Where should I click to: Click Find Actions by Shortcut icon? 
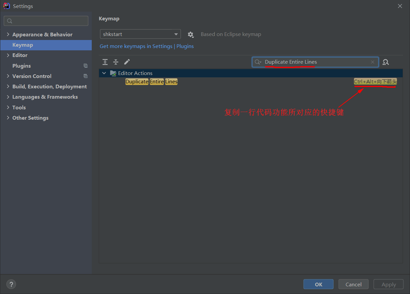386,62
